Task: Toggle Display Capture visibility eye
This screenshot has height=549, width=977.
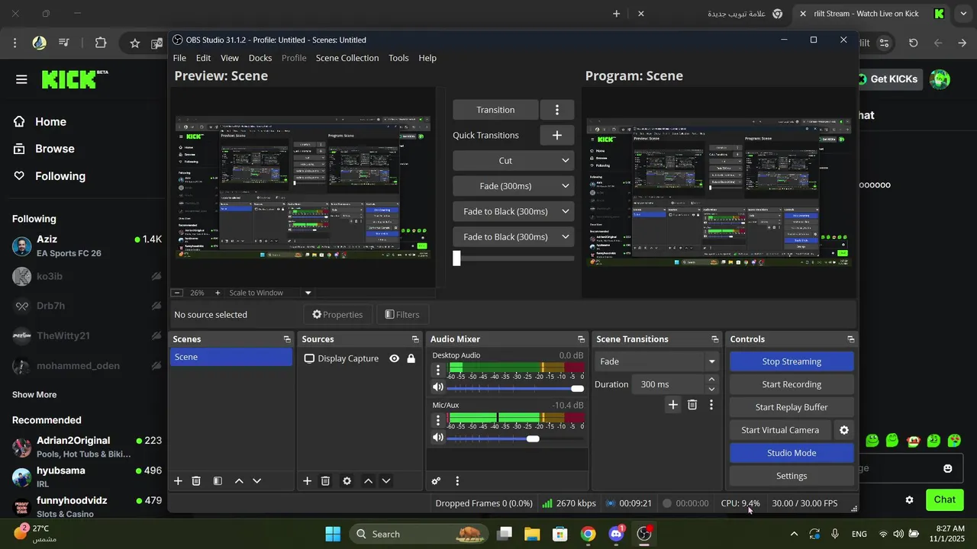Action: [x=394, y=358]
